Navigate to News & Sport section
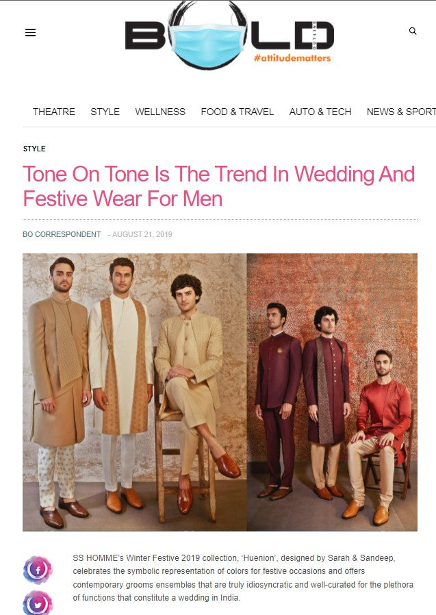The width and height of the screenshot is (436, 615). click(401, 112)
